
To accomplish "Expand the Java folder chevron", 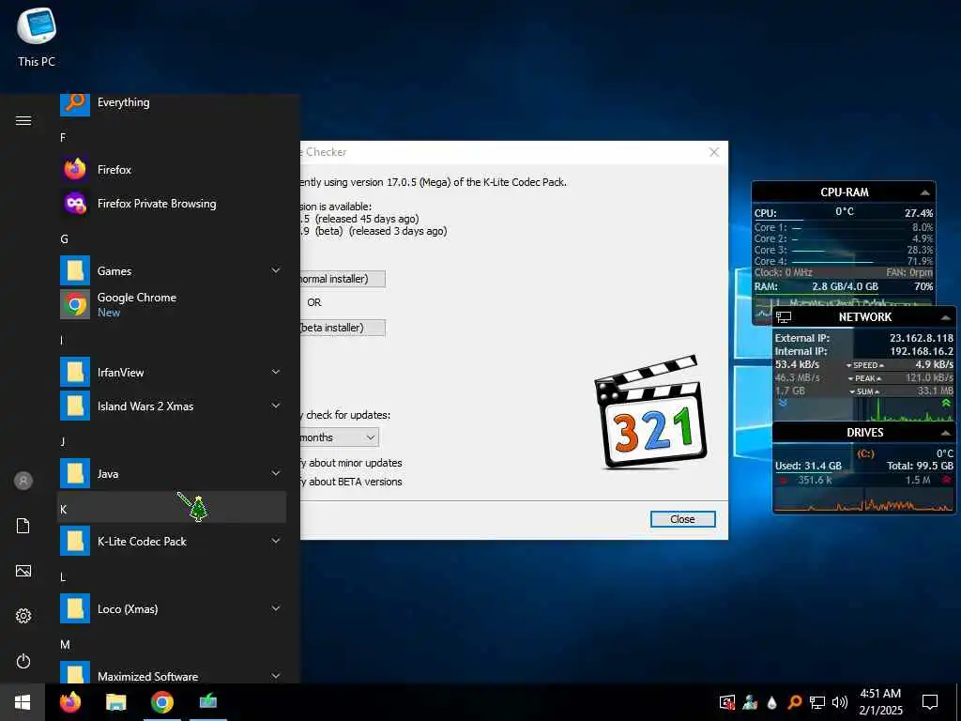I will click(x=276, y=473).
